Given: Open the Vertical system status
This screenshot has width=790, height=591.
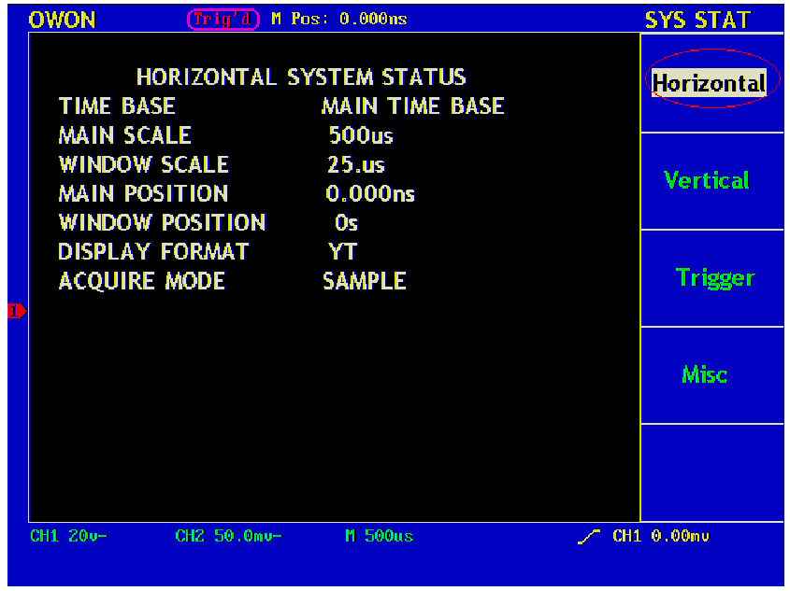Looking at the screenshot, I should click(x=707, y=180).
